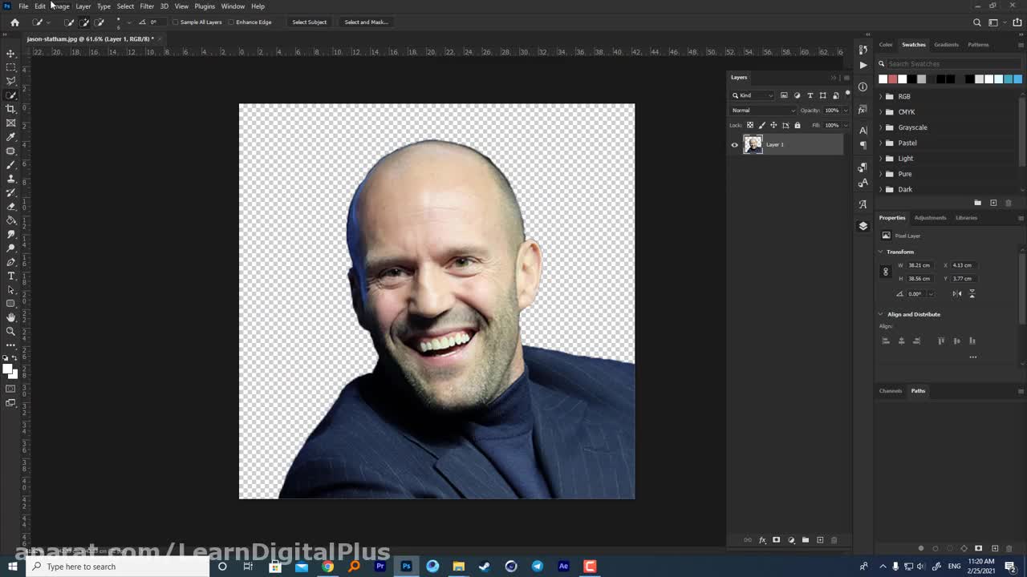Pick the pinkish-red color swatch
1027x577 pixels.
(892, 79)
